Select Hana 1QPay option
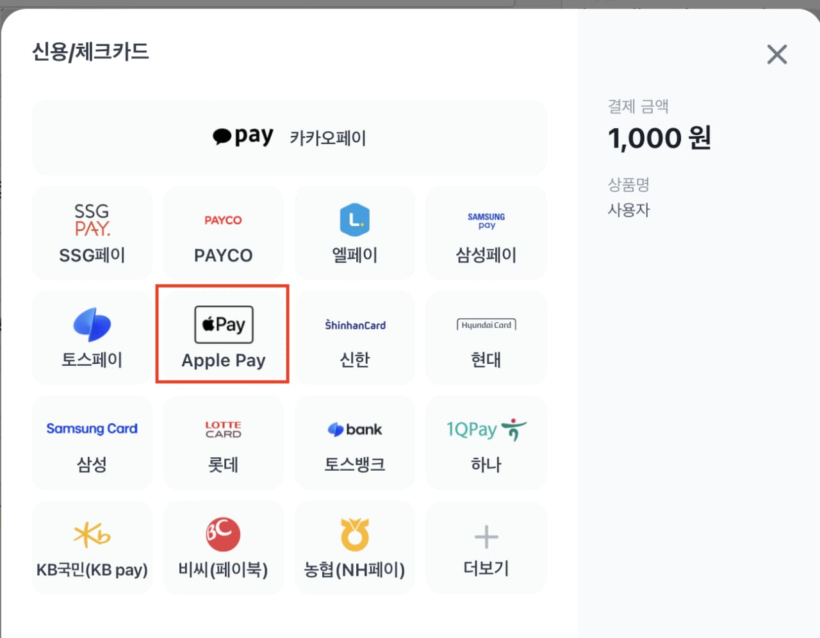The image size is (820, 638). 486,443
